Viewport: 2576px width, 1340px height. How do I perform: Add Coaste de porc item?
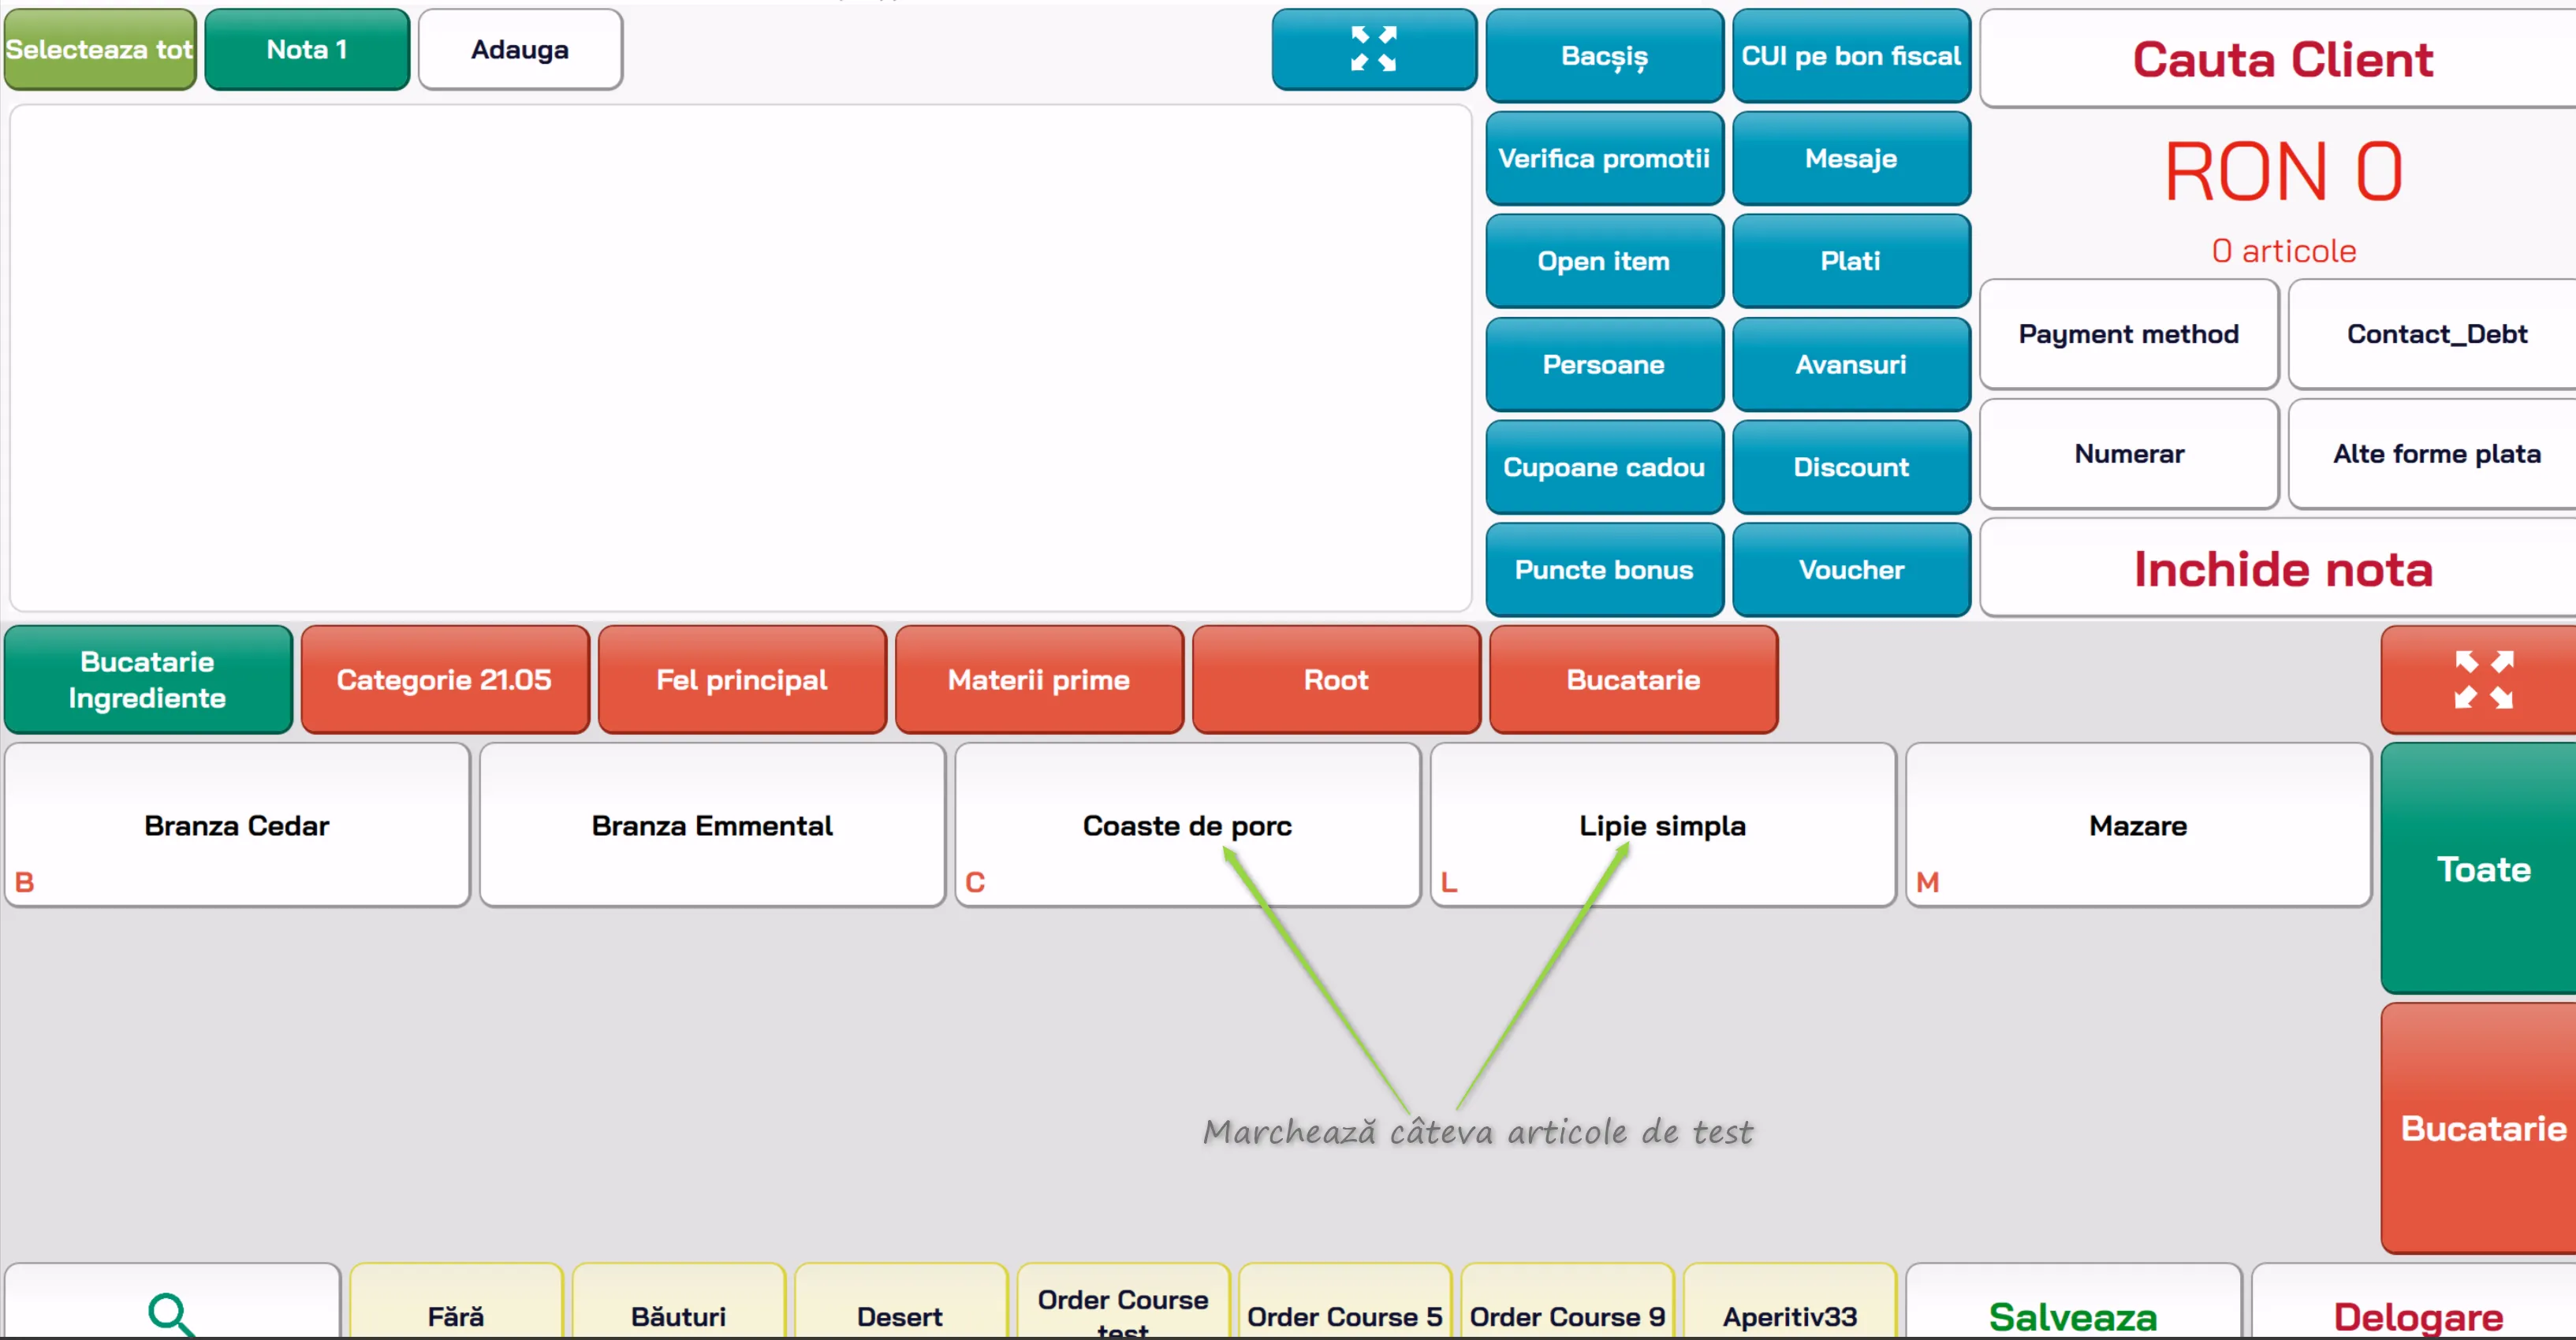point(1188,825)
